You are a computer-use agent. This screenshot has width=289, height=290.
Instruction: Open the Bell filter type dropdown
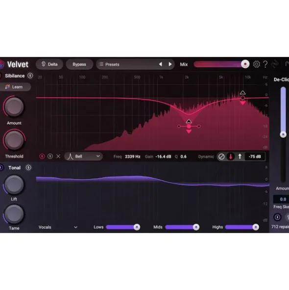tap(83, 157)
